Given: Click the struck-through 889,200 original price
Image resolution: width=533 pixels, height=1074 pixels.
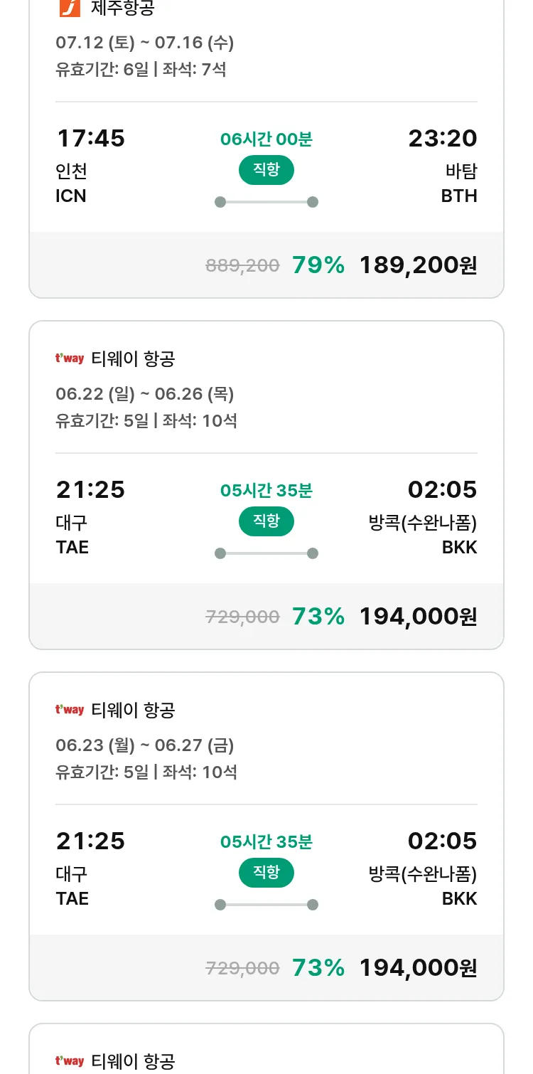Looking at the screenshot, I should click(x=242, y=266).
